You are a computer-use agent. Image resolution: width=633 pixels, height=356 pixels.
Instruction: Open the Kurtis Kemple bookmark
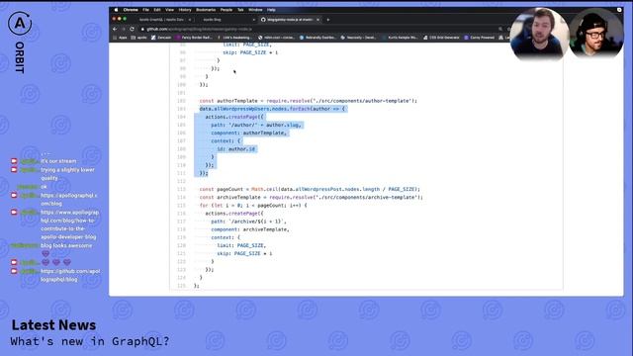[400, 38]
